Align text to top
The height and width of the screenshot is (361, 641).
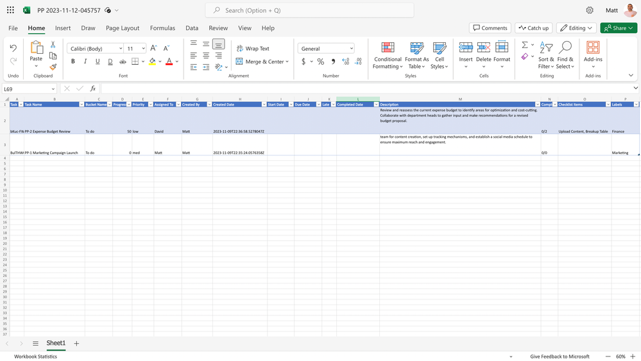click(194, 44)
